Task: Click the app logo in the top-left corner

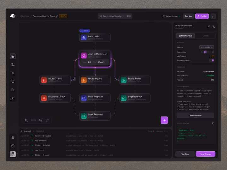Action: (13, 16)
